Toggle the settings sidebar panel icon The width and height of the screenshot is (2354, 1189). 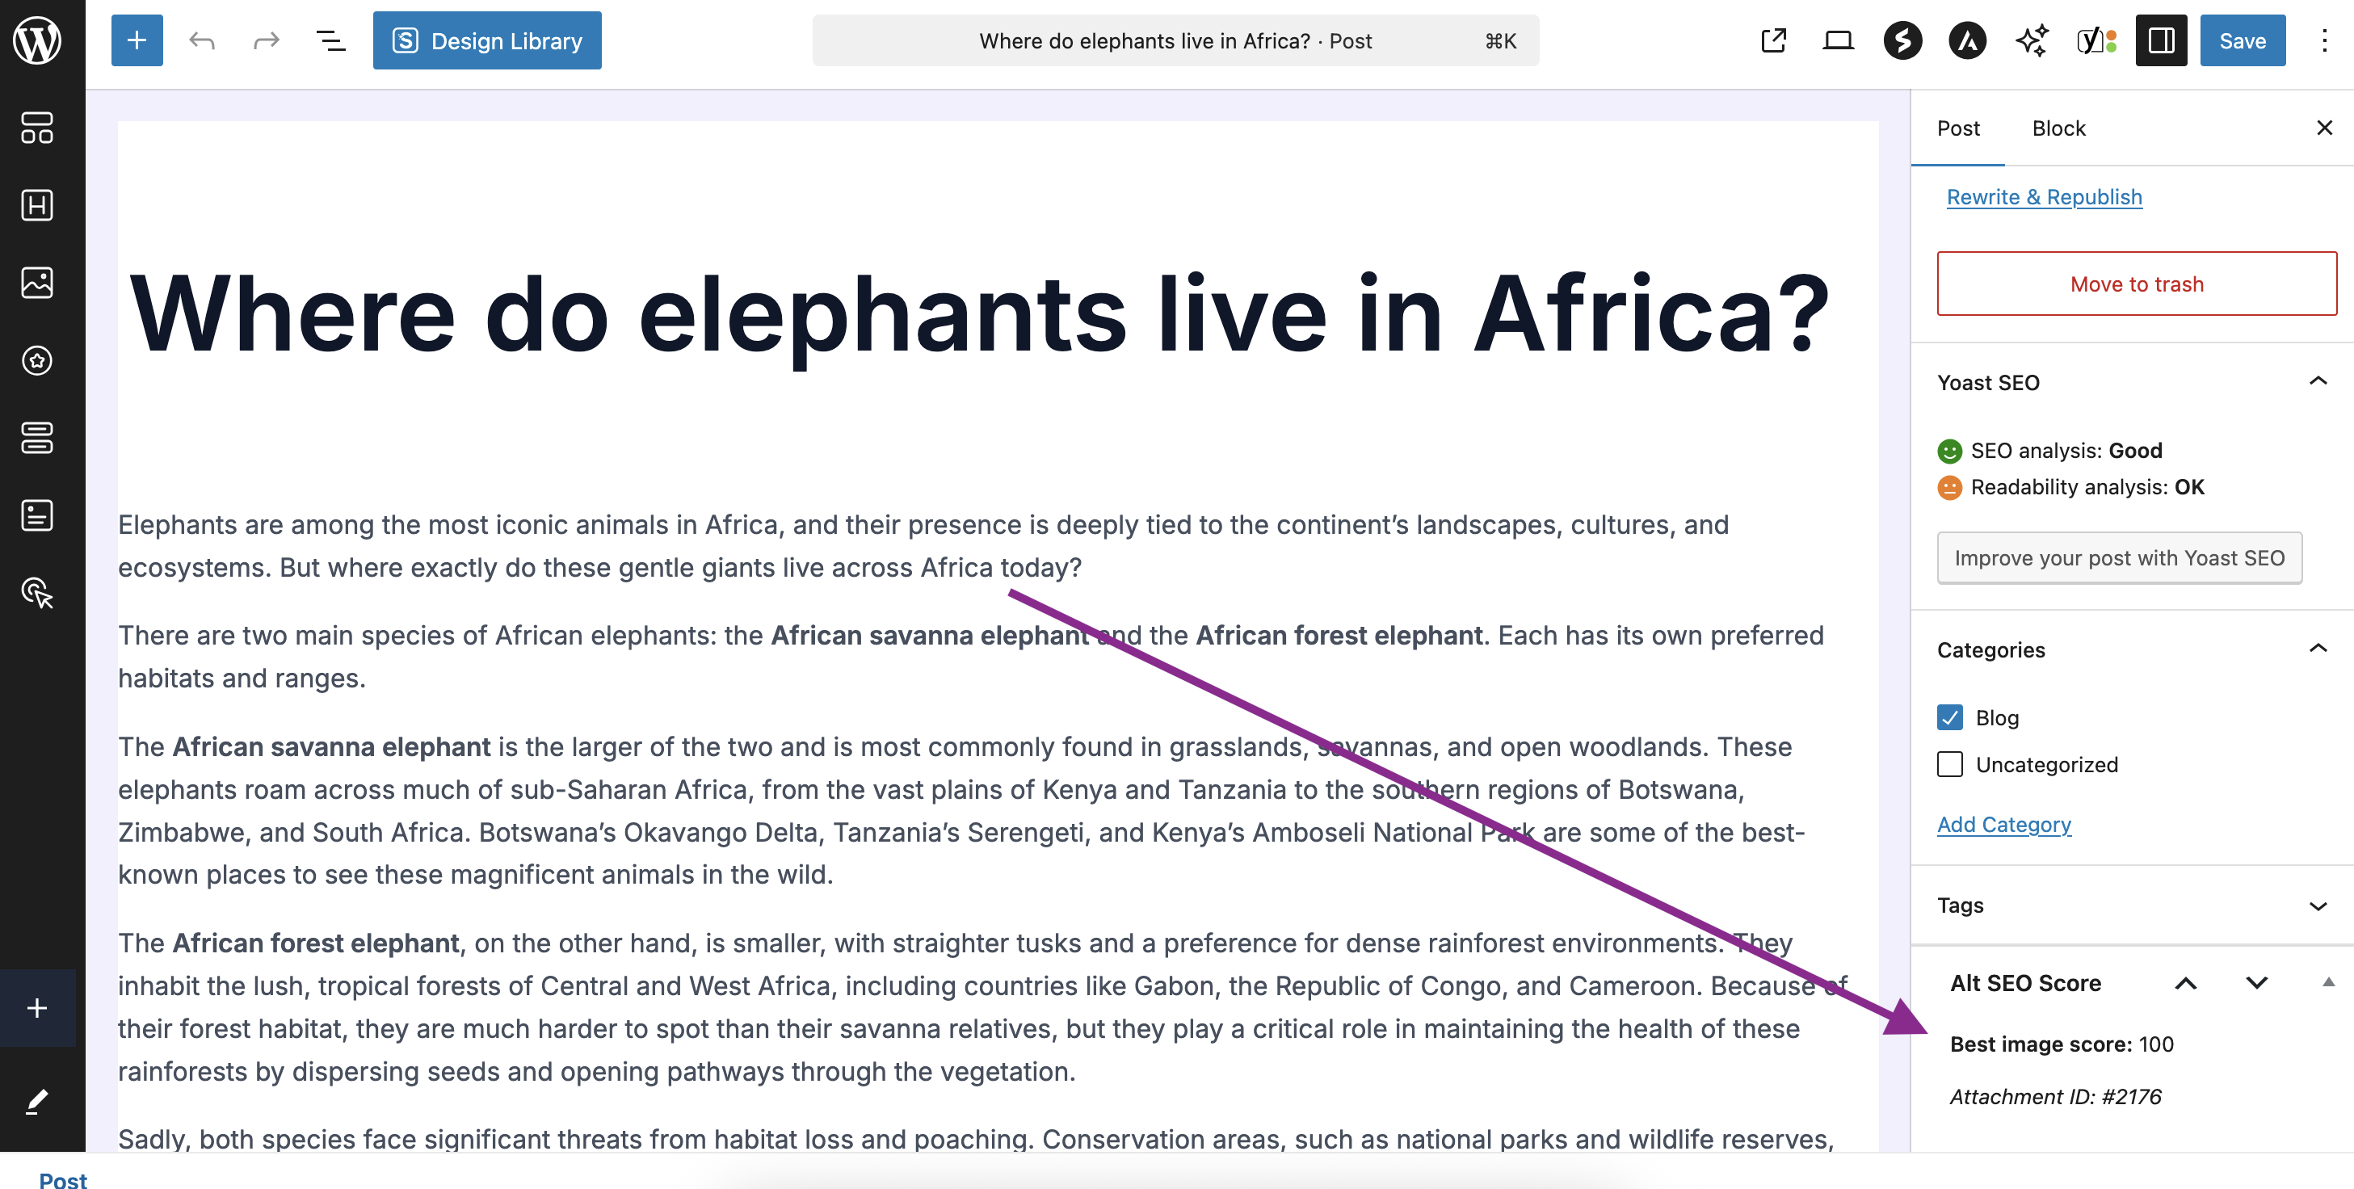(2160, 40)
